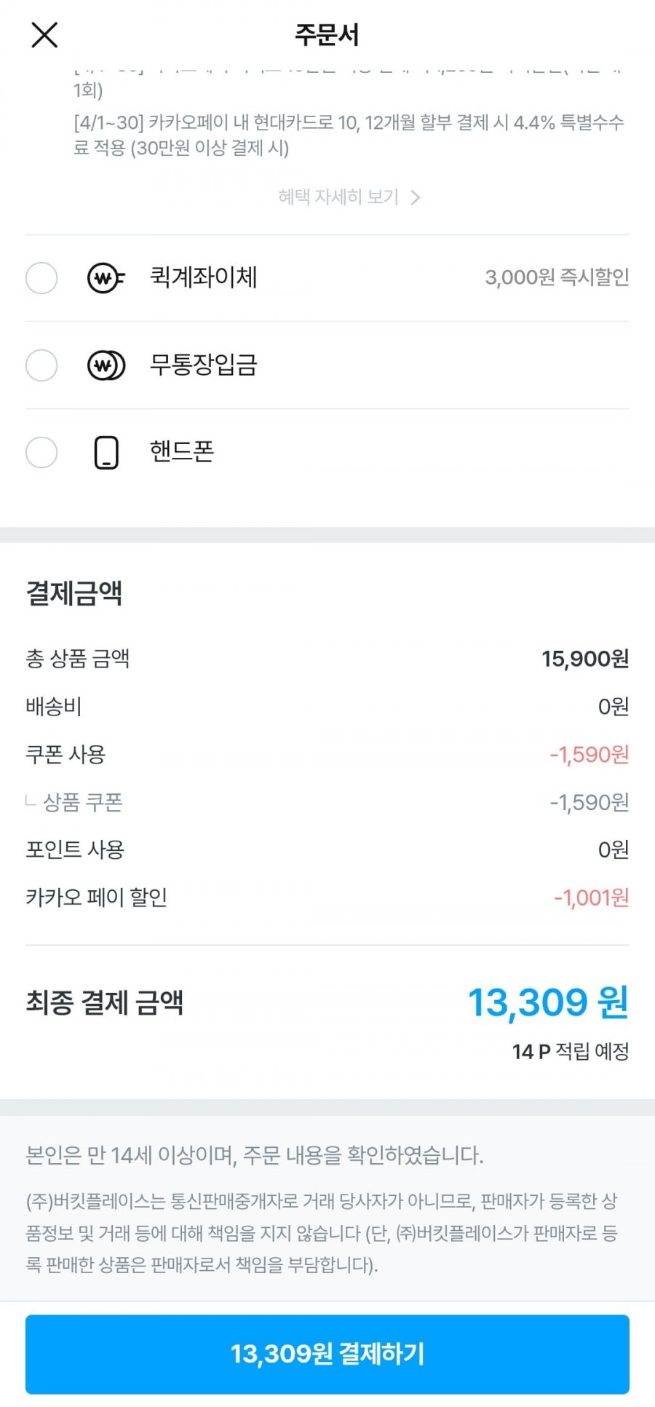Choose the 핸드폰 payment label

182,452
